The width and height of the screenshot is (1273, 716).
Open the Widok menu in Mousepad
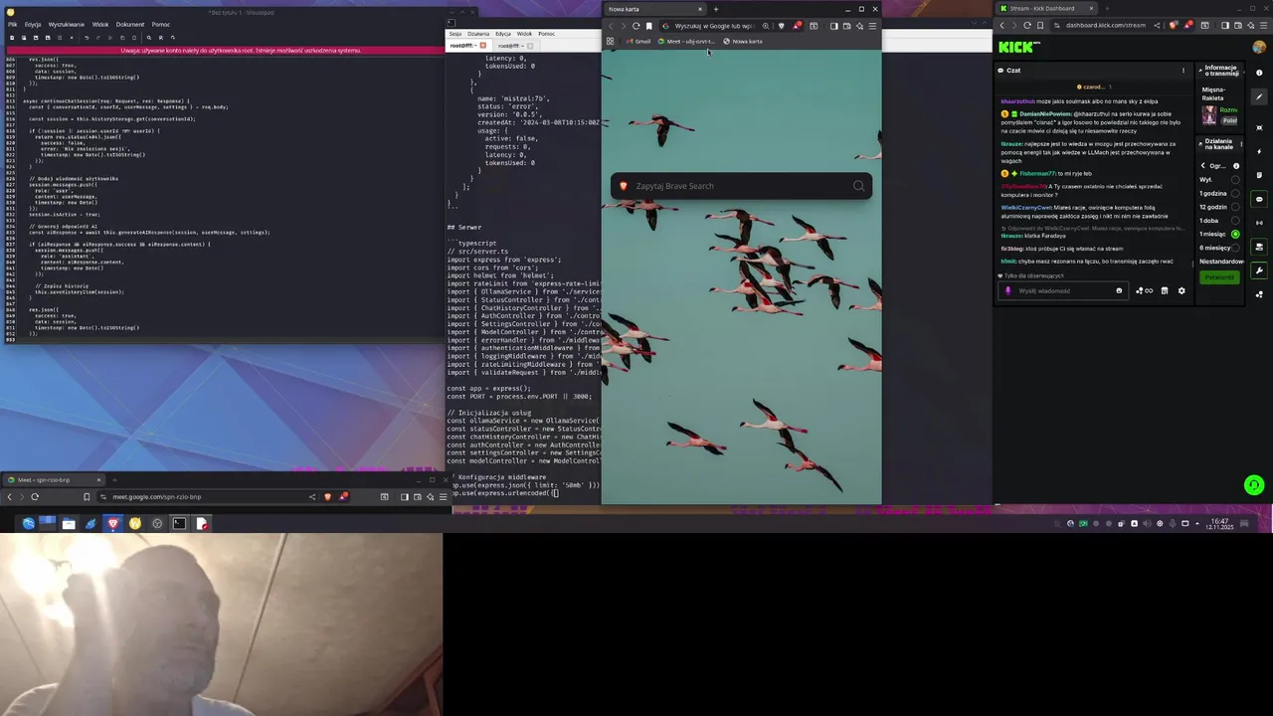(x=100, y=24)
